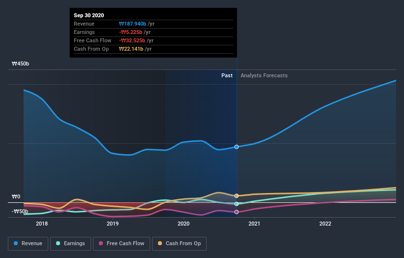This screenshot has width=404, height=258.
Task: Click the 2020 x-axis label
Action: coord(184,224)
